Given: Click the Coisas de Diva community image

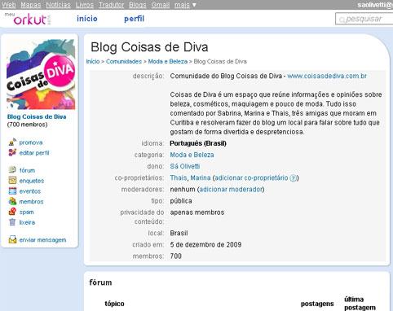Looking at the screenshot, I should click(x=41, y=74).
